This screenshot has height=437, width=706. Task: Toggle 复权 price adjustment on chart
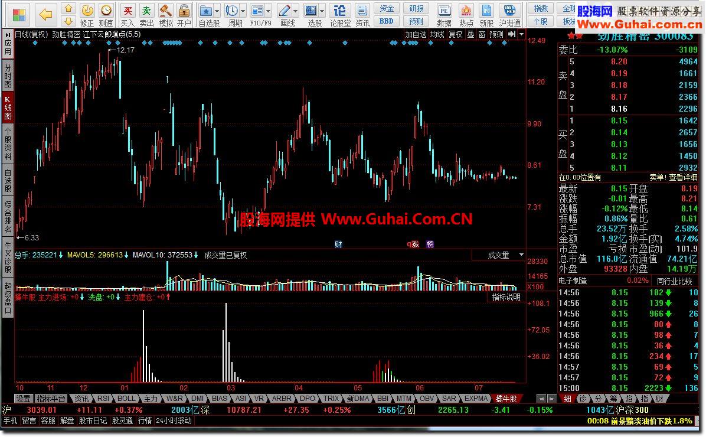[455, 34]
